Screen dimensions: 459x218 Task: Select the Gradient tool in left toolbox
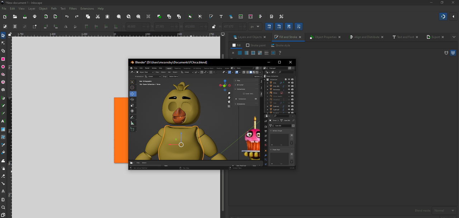coord(3,129)
